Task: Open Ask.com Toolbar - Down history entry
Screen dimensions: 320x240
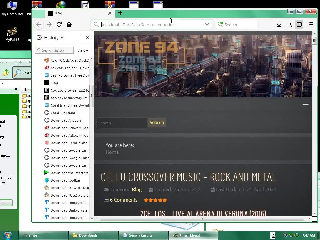Action: pyautogui.click(x=67, y=68)
